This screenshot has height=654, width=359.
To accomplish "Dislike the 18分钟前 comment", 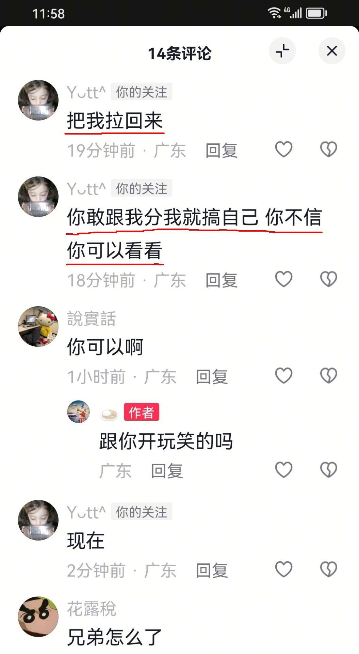I will coord(328,279).
